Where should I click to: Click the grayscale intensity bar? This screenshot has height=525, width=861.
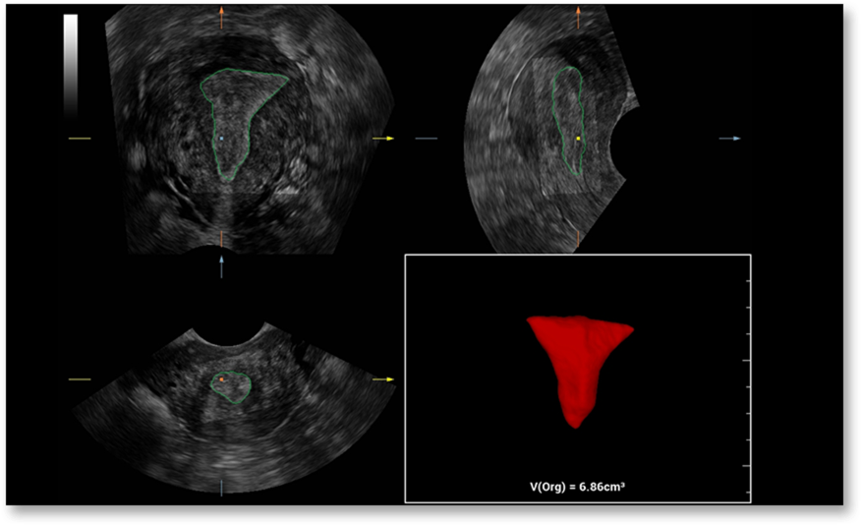coord(70,64)
